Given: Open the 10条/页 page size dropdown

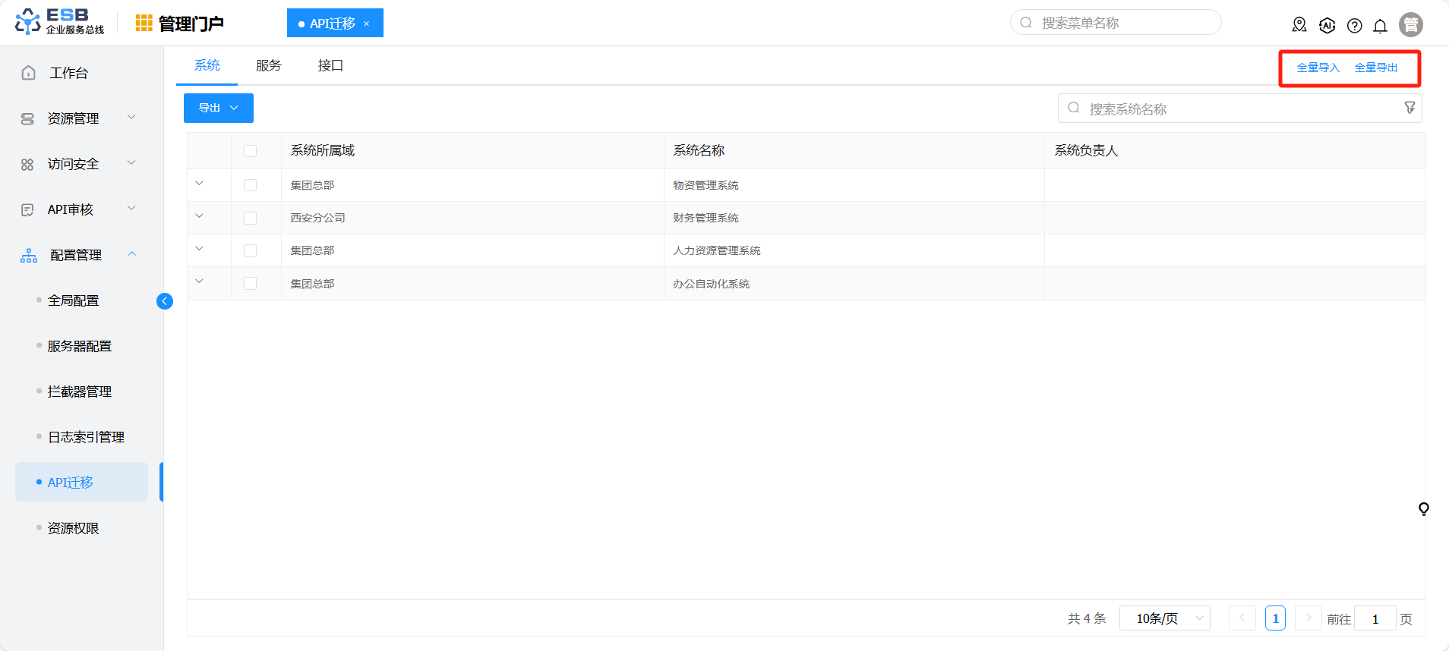Looking at the screenshot, I should point(1164,618).
